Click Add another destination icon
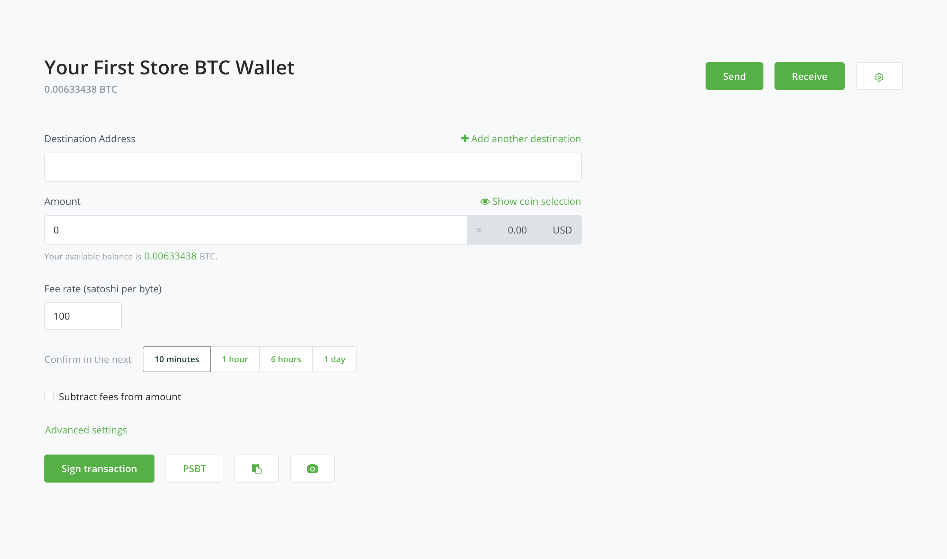 464,138
